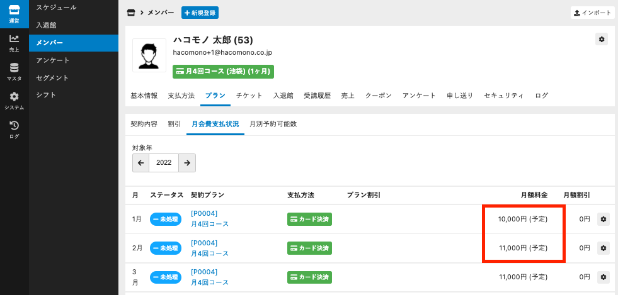Click the 新規登録 button
The image size is (618, 295).
click(200, 13)
